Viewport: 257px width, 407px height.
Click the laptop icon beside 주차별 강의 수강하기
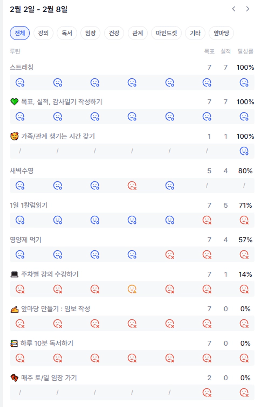[14, 275]
